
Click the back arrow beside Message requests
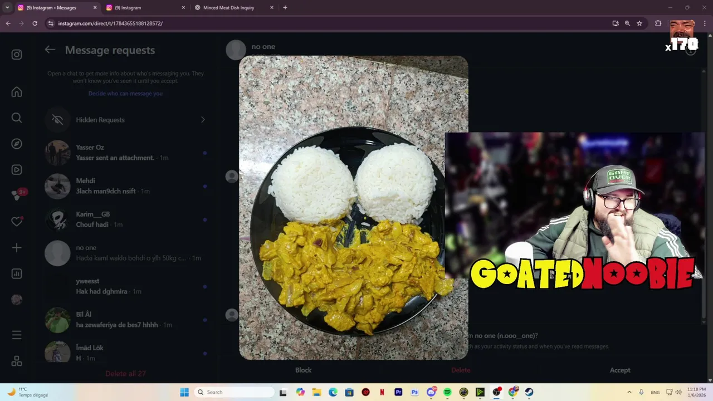[x=50, y=50]
